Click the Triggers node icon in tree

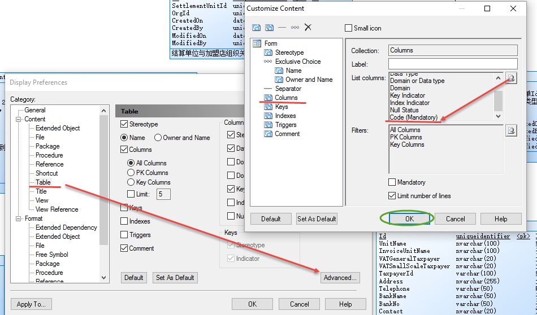point(268,125)
